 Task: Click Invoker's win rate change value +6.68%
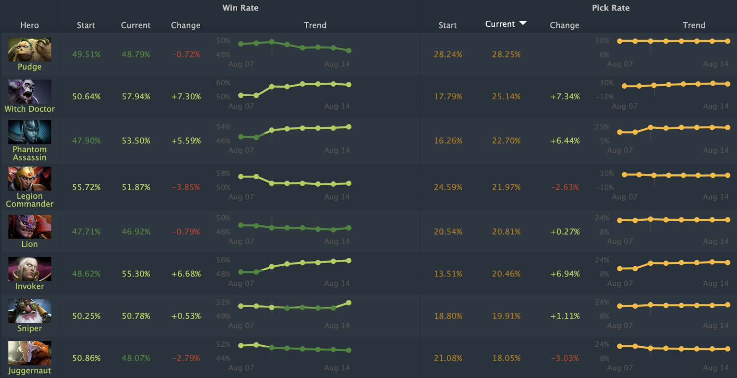(186, 274)
